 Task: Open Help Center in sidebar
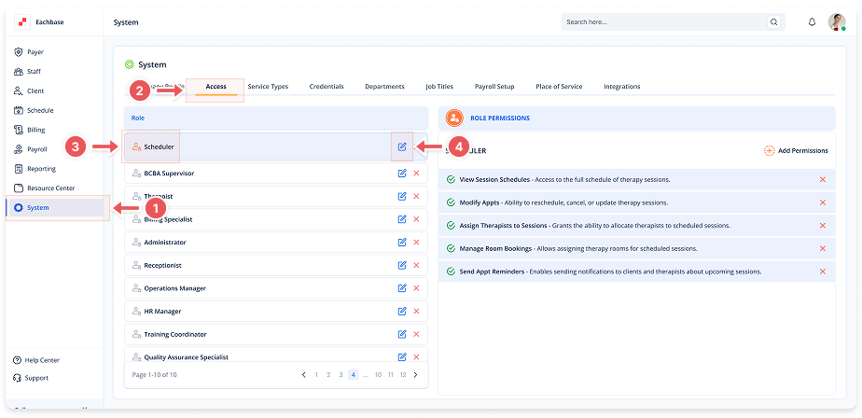click(x=43, y=360)
